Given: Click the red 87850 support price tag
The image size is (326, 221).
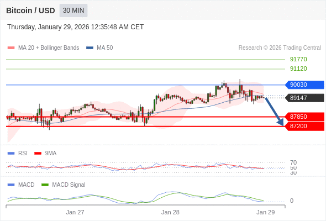Looking at the screenshot, I should (304, 117).
